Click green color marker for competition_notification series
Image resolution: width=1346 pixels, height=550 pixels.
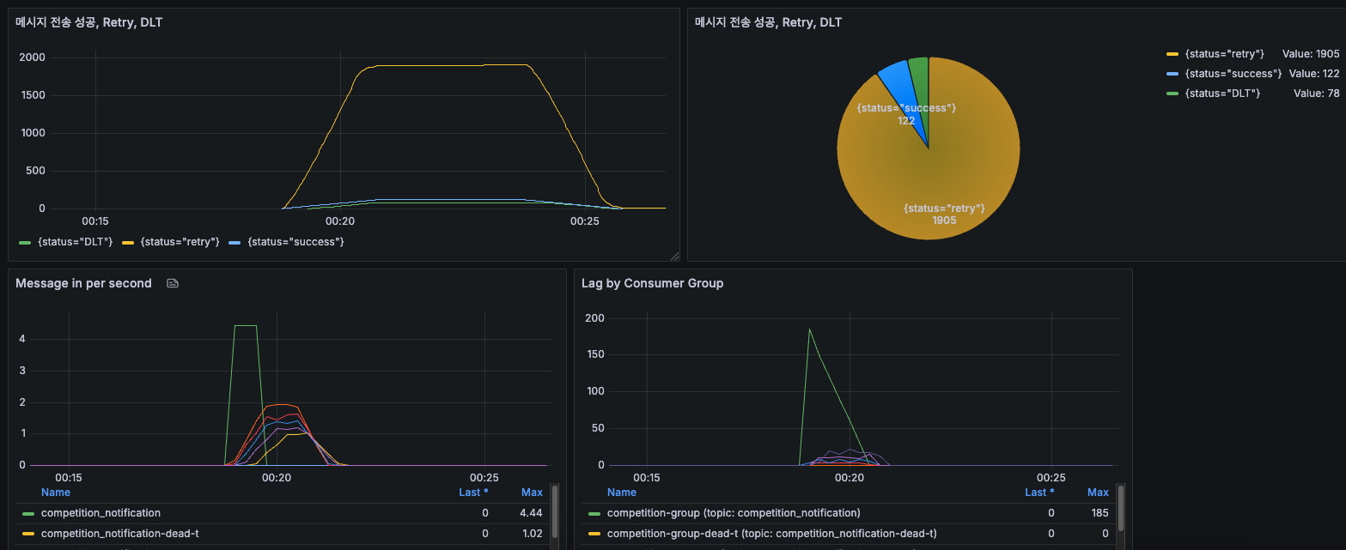[28, 513]
